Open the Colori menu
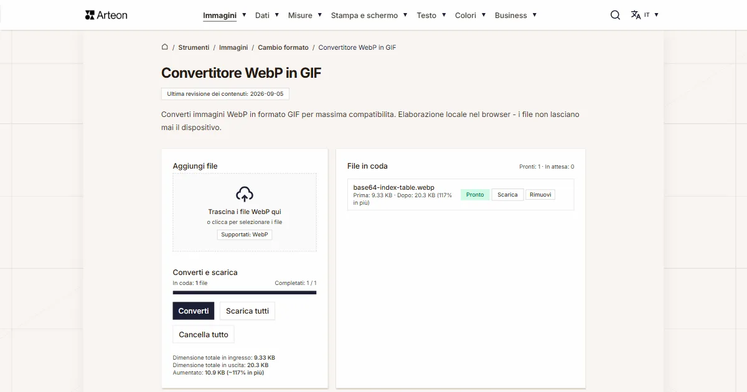Viewport: 747px width, 392px height. tap(466, 16)
